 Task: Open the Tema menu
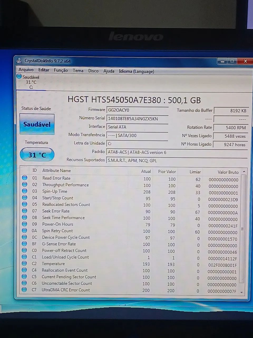pos(78,71)
